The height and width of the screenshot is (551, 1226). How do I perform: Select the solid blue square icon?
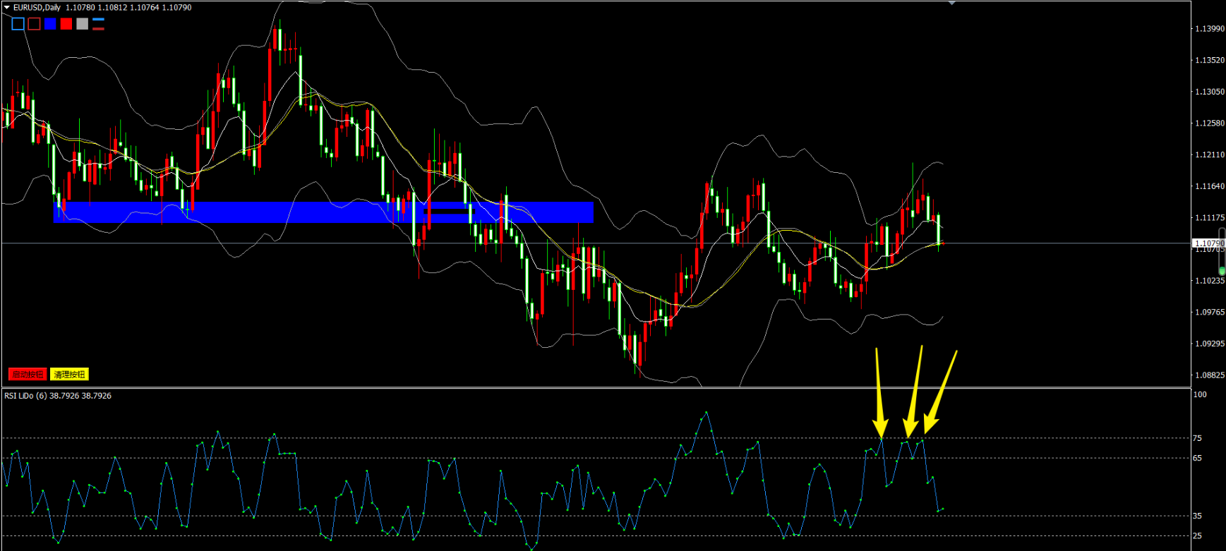click(50, 24)
